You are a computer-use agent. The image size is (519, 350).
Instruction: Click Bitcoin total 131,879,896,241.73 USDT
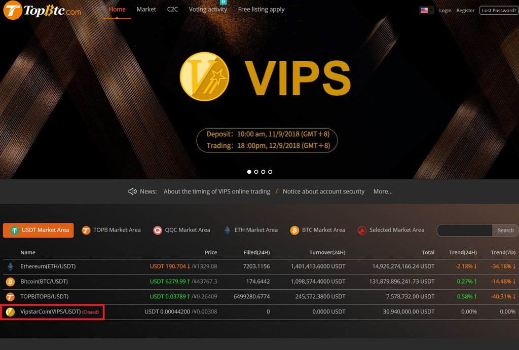[x=402, y=282]
